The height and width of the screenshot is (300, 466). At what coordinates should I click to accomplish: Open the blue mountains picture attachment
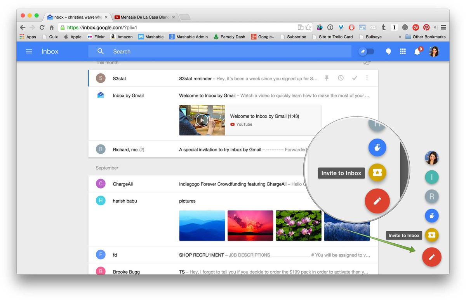(x=202, y=225)
